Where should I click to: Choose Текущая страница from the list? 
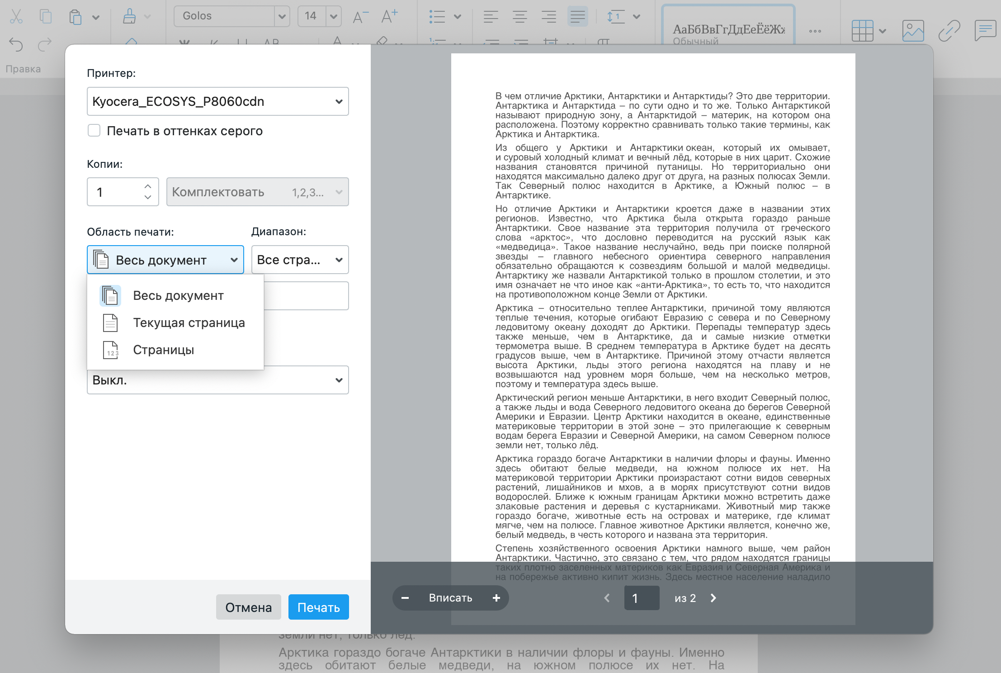click(x=175, y=323)
